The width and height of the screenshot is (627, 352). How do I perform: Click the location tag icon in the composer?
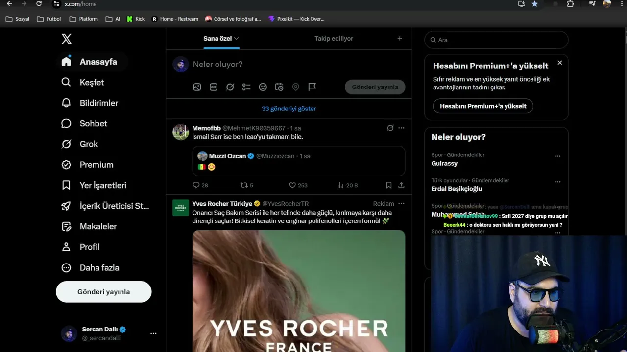pyautogui.click(x=296, y=87)
